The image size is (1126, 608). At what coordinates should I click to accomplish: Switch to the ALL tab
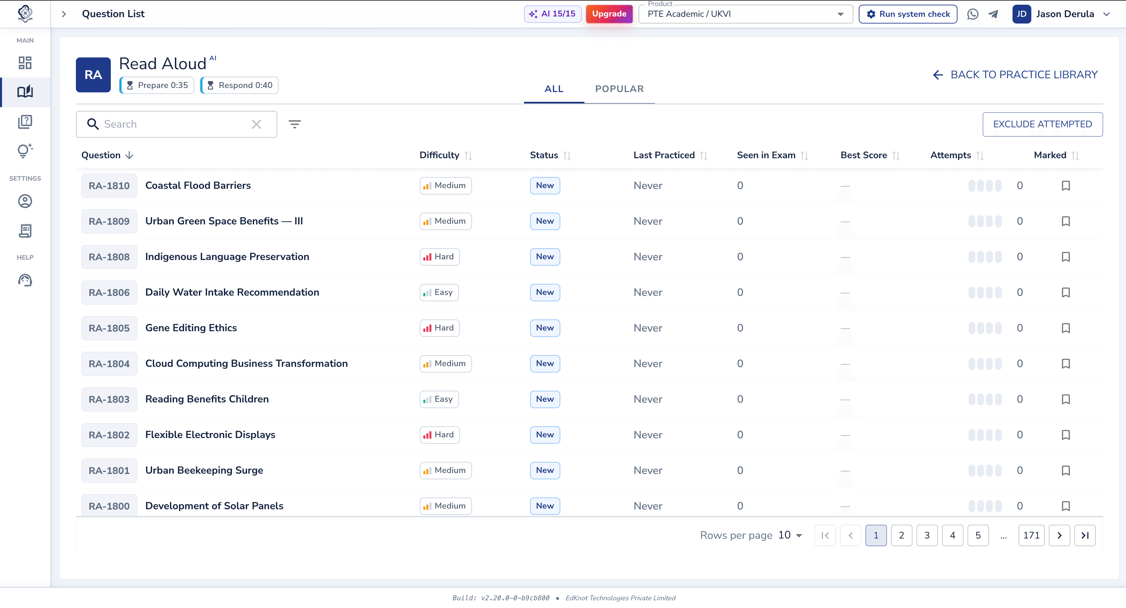tap(554, 89)
